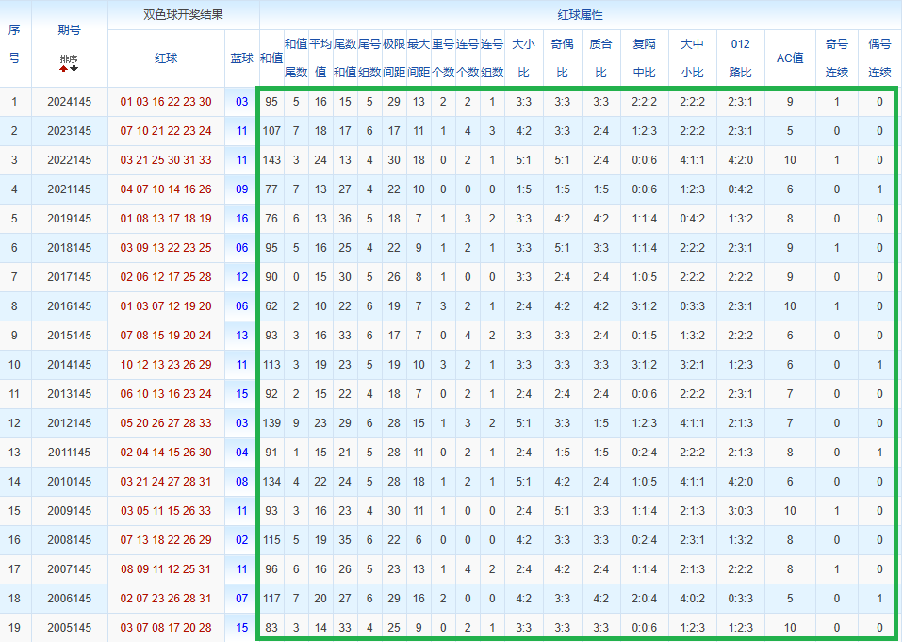
Task: Select issue number 2022145
Action: (69, 160)
